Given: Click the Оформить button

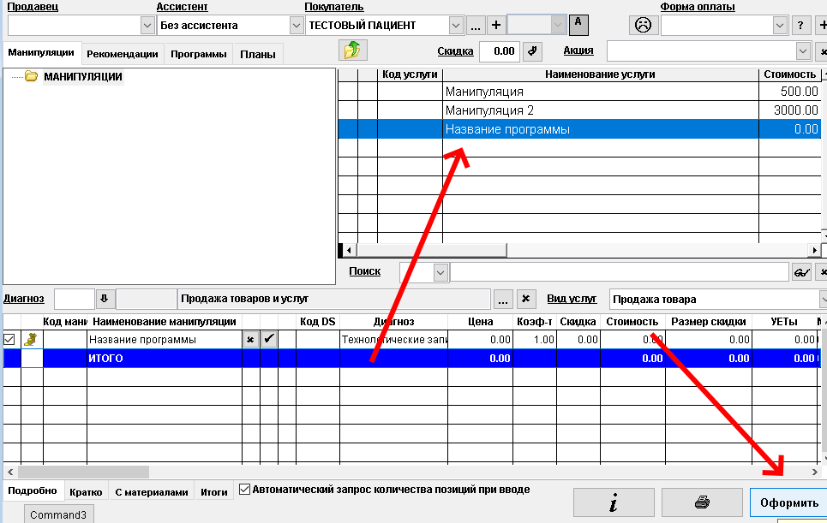Looking at the screenshot, I should 788,502.
